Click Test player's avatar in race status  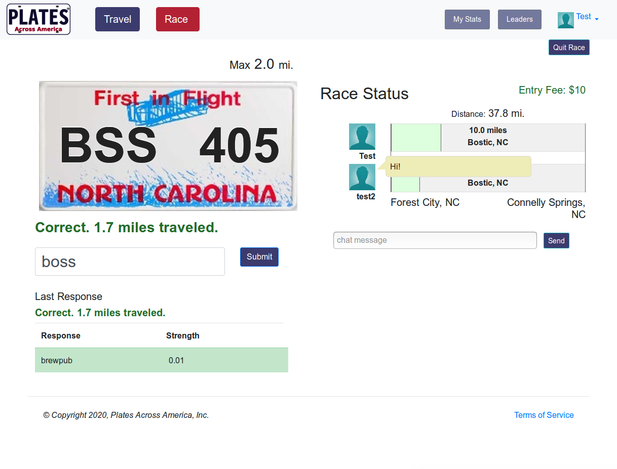pos(362,137)
